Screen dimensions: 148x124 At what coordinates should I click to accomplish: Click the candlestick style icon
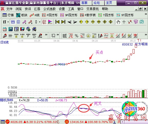36,22
